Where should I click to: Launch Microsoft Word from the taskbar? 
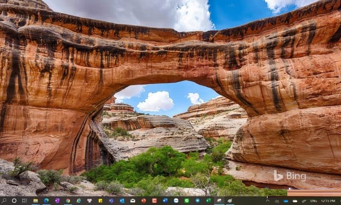[165, 201]
